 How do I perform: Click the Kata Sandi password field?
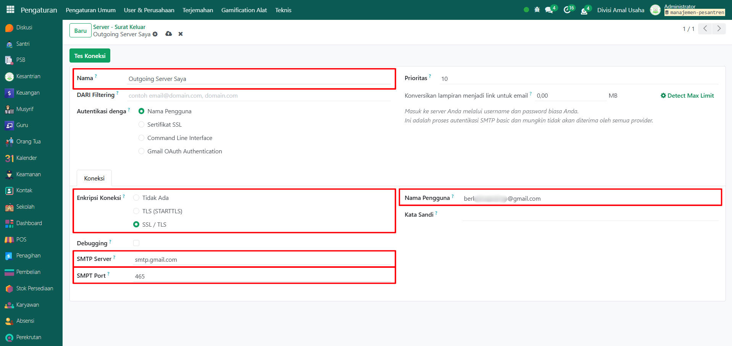589,215
